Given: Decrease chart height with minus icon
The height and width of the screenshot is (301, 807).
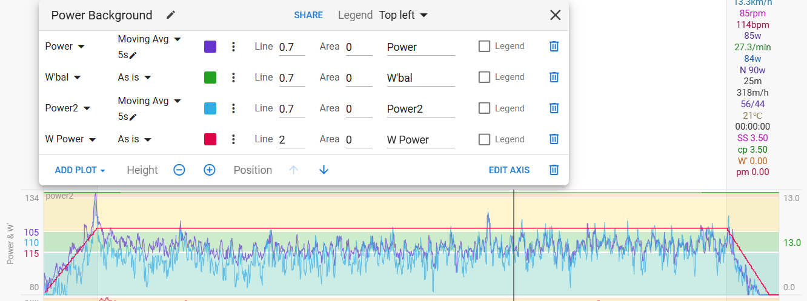Looking at the screenshot, I should (179, 170).
